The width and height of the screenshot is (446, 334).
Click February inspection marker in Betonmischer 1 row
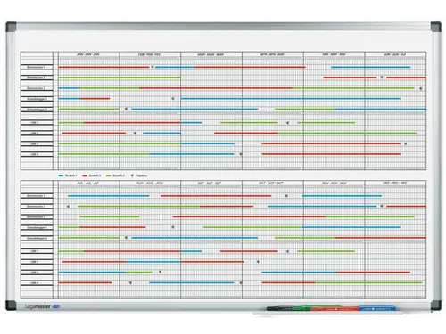pos(153,67)
